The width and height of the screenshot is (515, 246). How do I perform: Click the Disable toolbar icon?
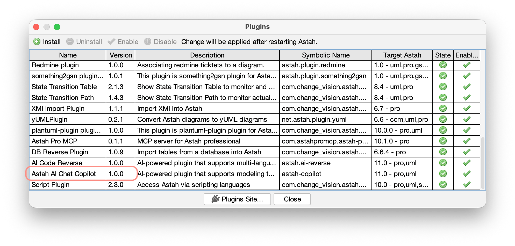(147, 41)
